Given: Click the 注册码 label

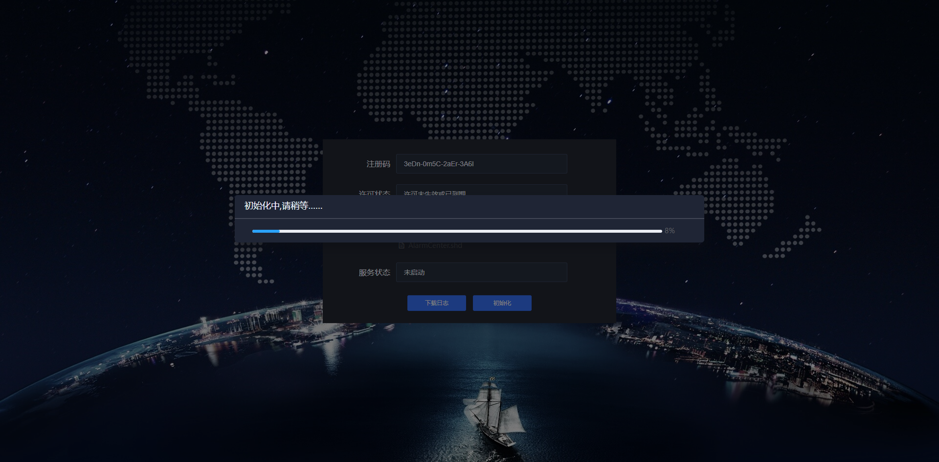Looking at the screenshot, I should pos(379,164).
